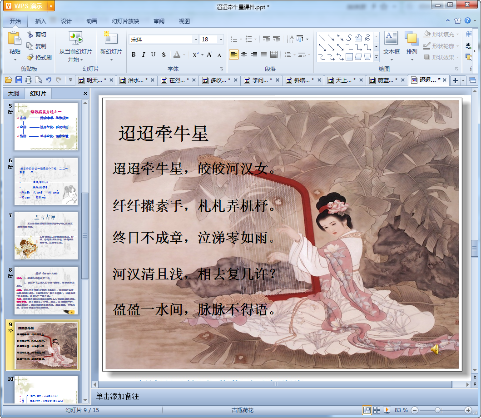Select slide 7 thumbnail

(x=46, y=236)
